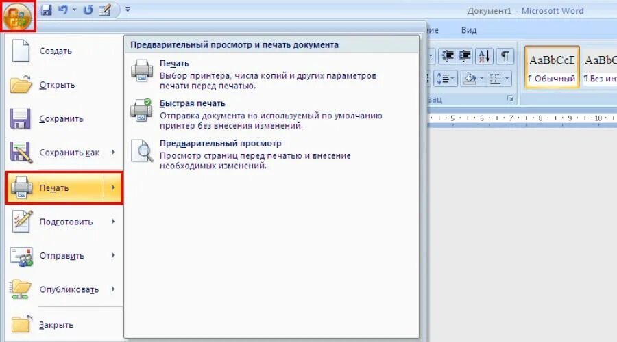Screen dimensions: 617x342
Task: Click the network folder icon beside Опубликовать
Action: pyautogui.click(x=21, y=289)
